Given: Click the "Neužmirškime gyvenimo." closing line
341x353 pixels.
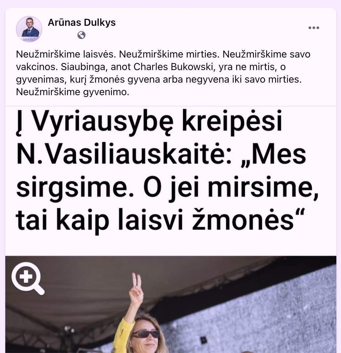Looking at the screenshot, I should [x=73, y=92].
